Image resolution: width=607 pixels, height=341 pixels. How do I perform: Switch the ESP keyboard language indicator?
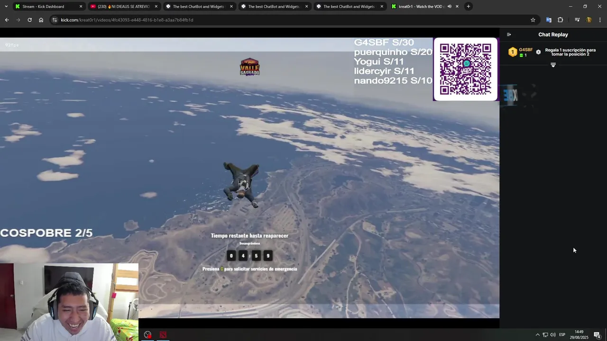point(562,335)
